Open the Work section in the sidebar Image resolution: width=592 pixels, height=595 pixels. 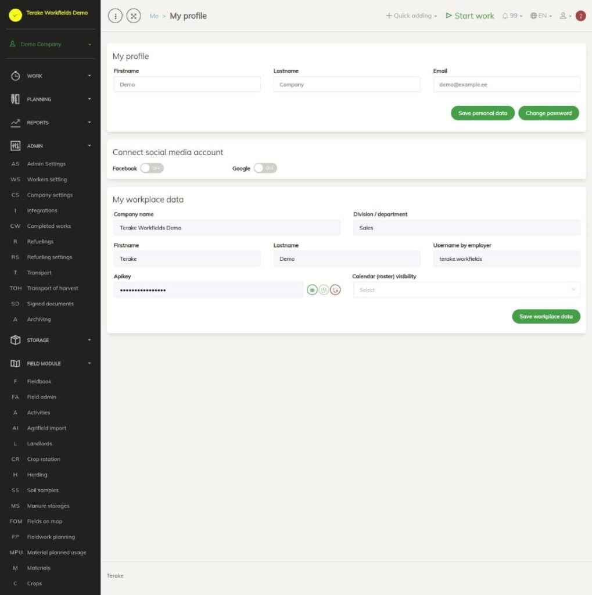click(51, 76)
